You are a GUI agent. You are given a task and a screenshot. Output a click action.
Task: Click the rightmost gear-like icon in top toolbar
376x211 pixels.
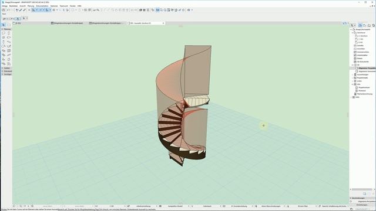coord(189,10)
